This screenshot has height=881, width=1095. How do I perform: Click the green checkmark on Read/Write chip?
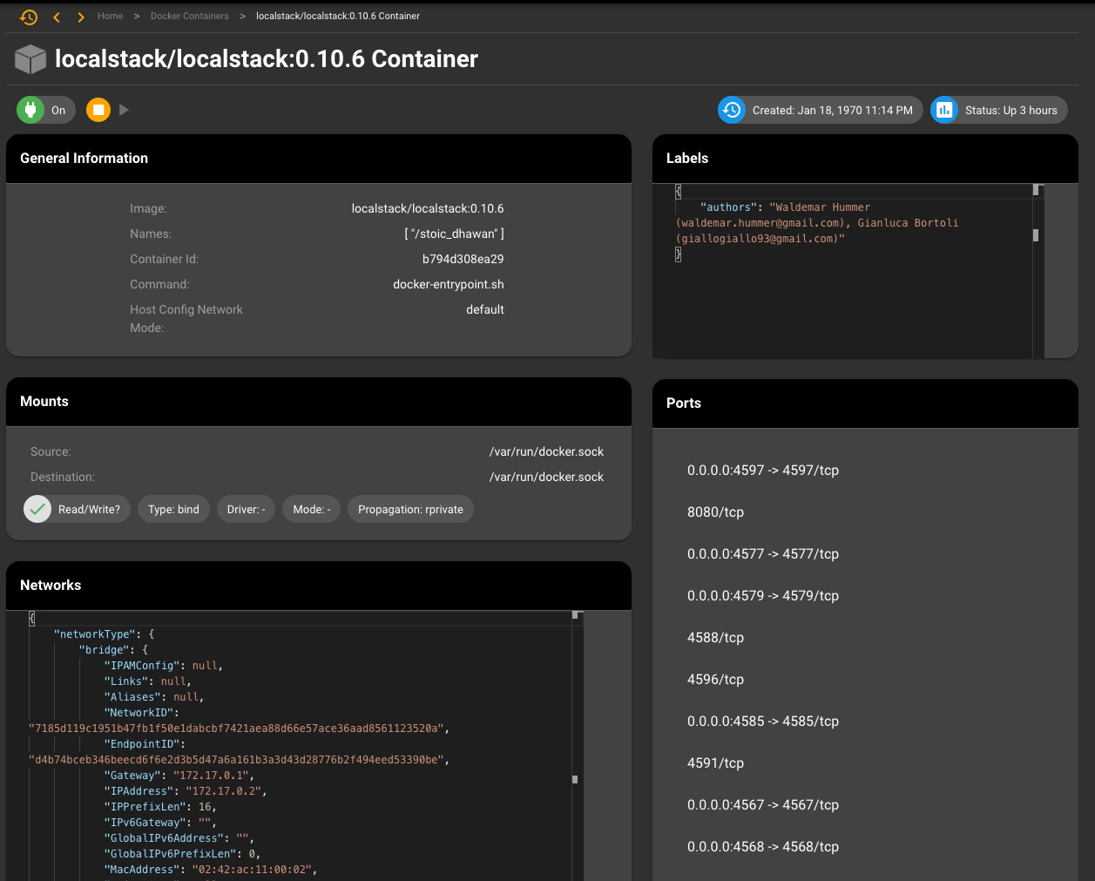[37, 509]
